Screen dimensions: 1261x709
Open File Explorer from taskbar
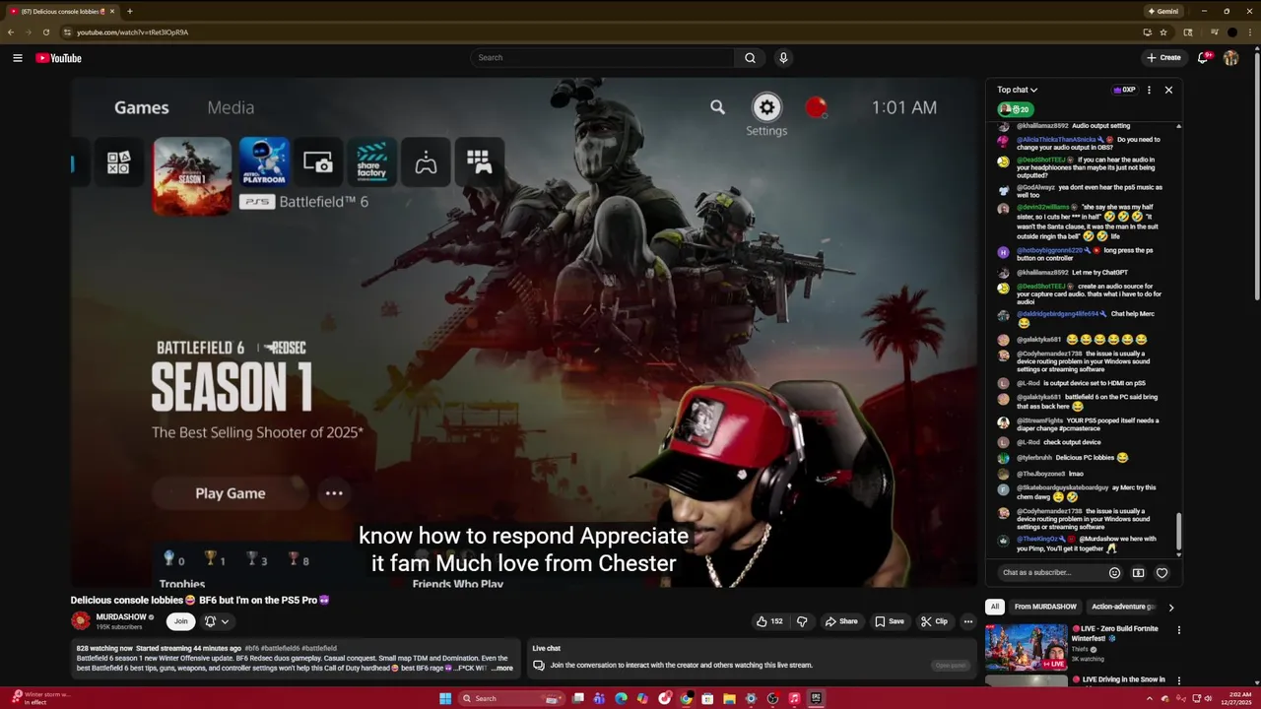729,698
